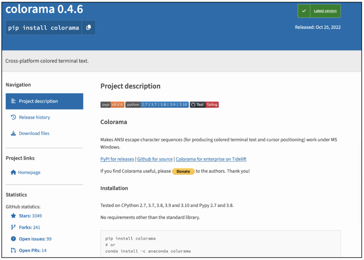Click the pypi v0.4.6 badge
The image size is (364, 260).
(x=112, y=105)
